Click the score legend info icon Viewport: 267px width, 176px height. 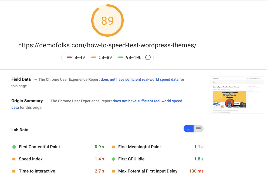(x=148, y=57)
